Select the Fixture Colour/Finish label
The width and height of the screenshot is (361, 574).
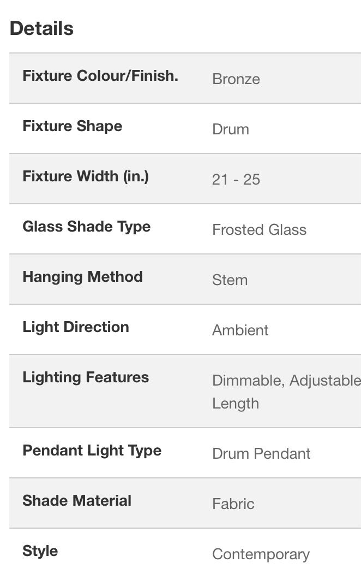pos(100,76)
